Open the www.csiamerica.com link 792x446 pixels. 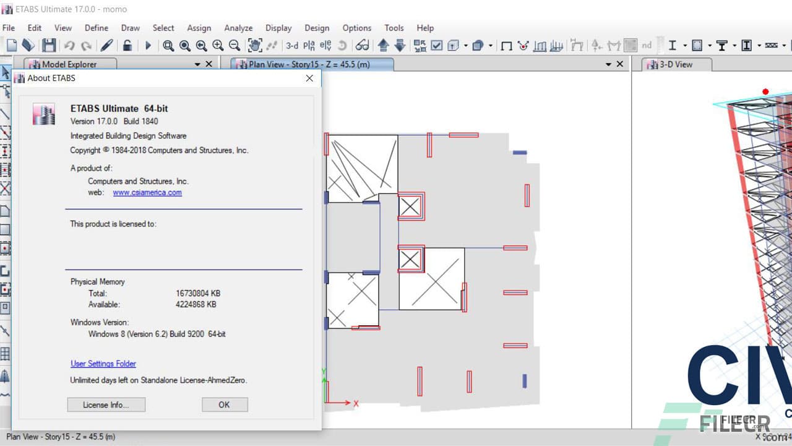(x=147, y=193)
